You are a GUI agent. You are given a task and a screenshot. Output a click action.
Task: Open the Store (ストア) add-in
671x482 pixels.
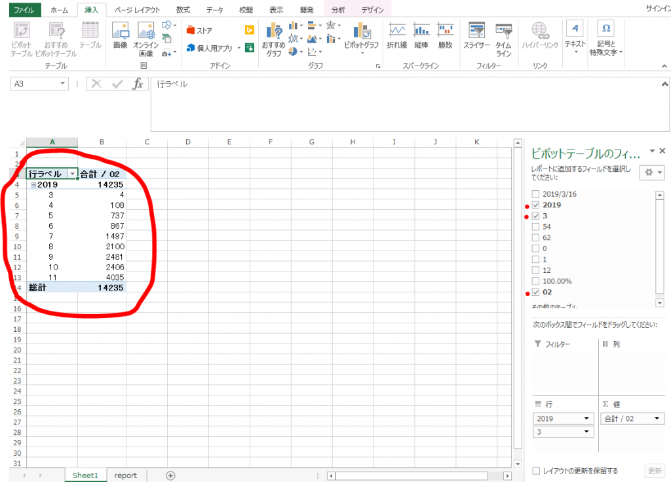pos(199,30)
